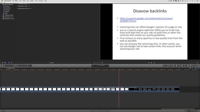Click the timeline horizontal scrollbar
200x112 pixels.
(177, 109)
